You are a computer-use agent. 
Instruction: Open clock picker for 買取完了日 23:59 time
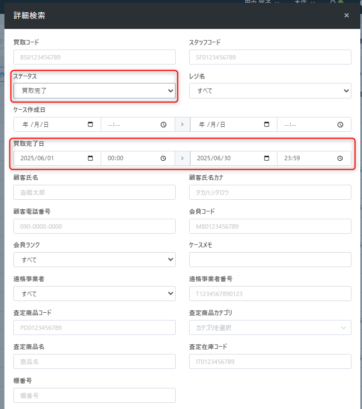coord(340,159)
